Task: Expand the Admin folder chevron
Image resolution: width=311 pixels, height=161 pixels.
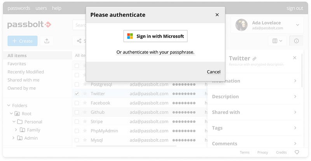Action: (13, 138)
